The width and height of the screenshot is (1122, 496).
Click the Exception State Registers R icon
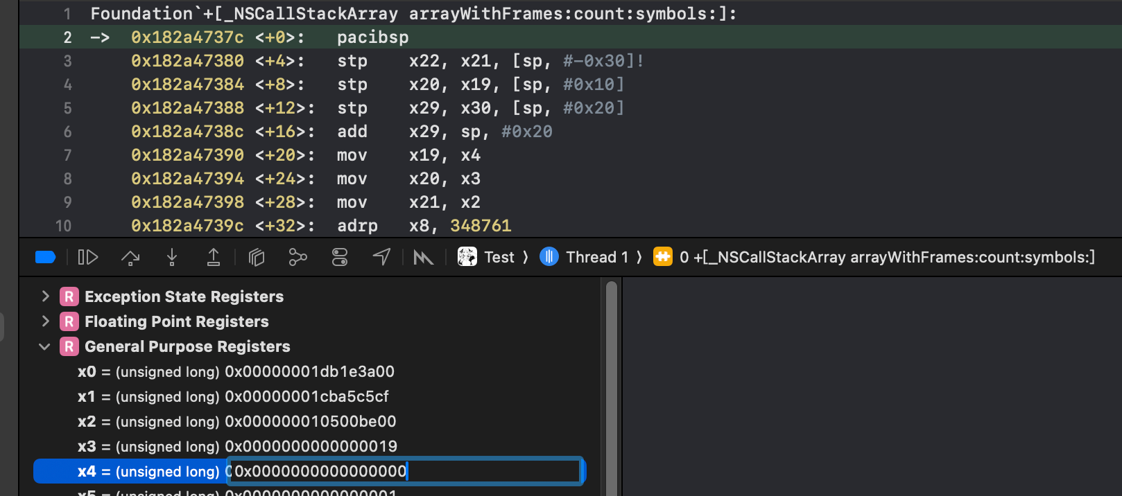[x=69, y=296]
